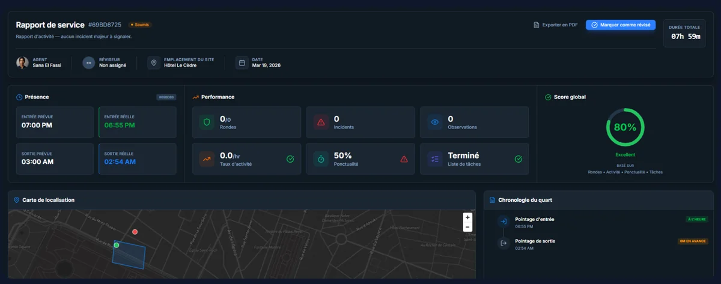Click the green check on Liste de tâches card
Viewport: 721px width, 284px height.
pos(519,159)
